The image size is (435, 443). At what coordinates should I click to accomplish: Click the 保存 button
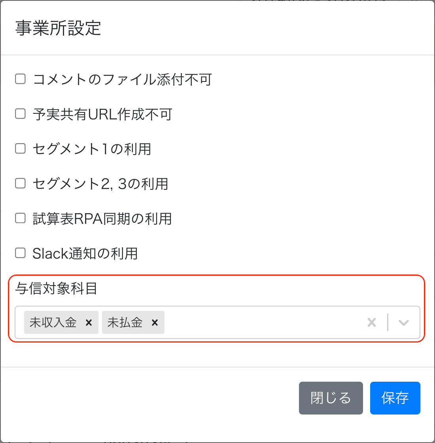coord(395,398)
